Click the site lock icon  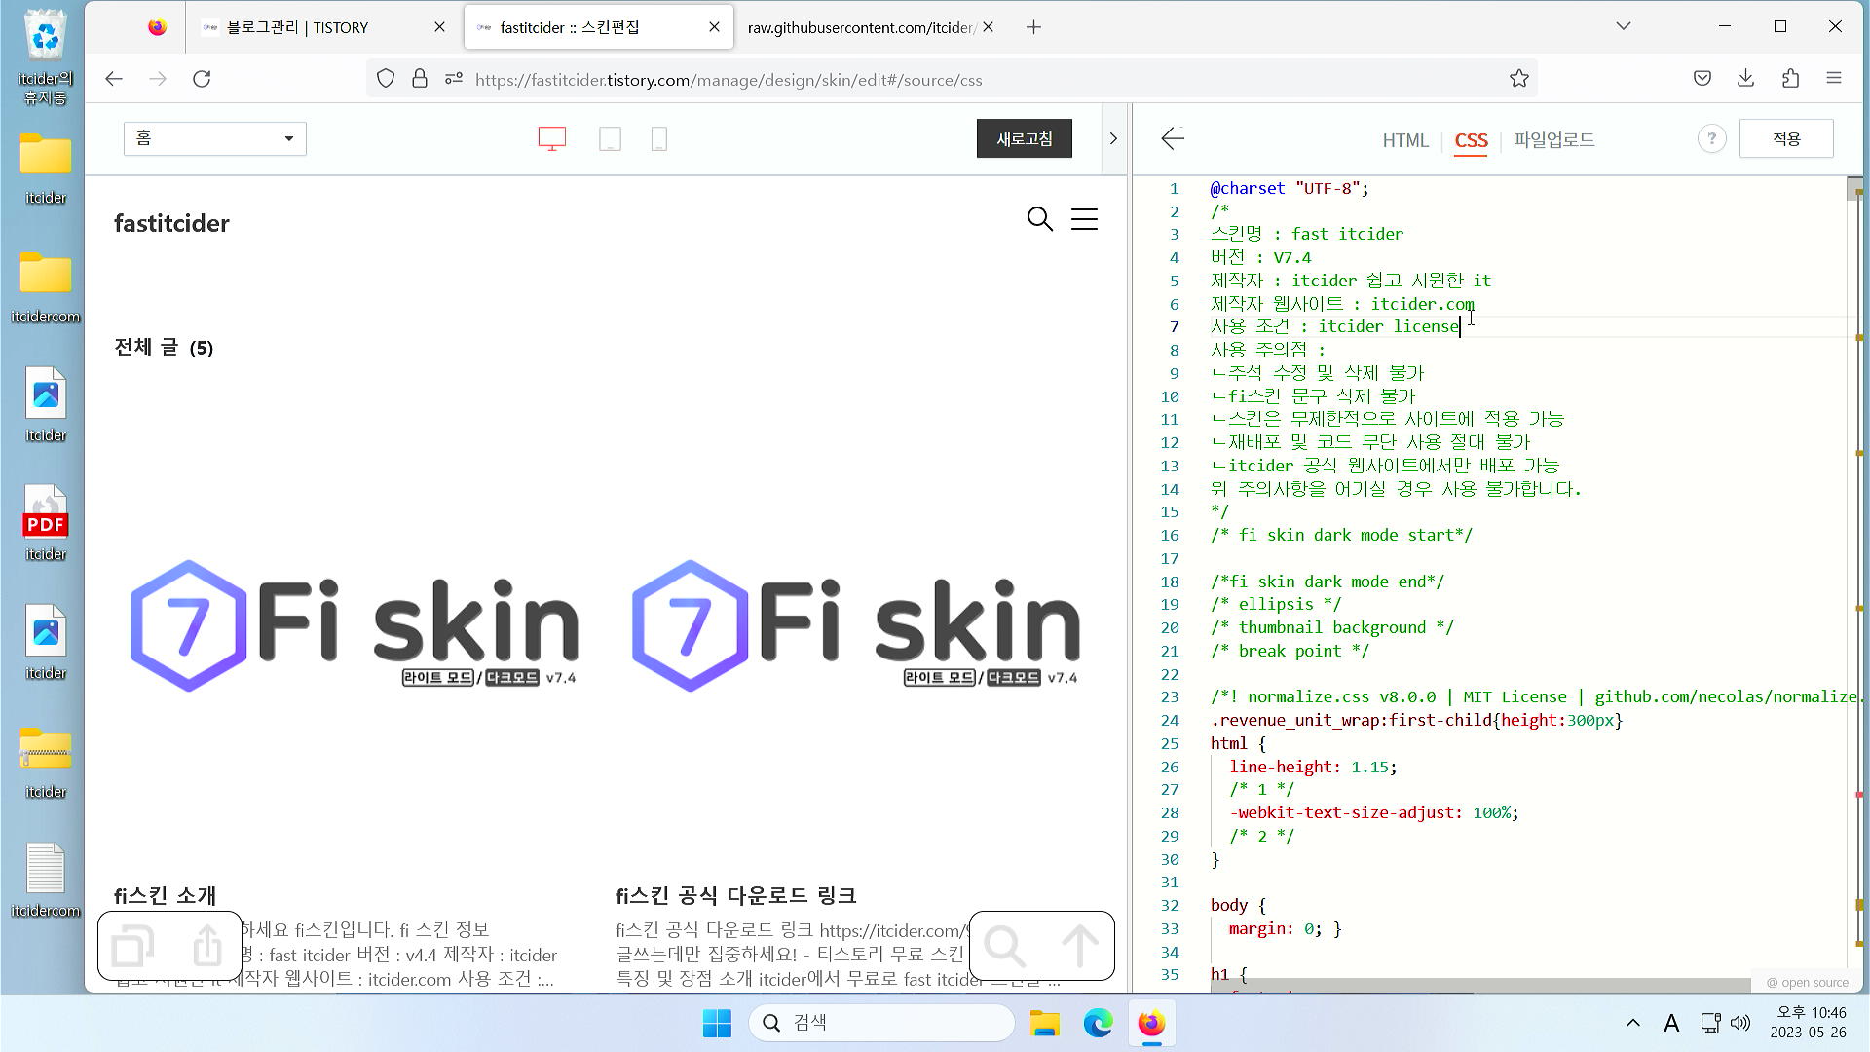(x=420, y=79)
